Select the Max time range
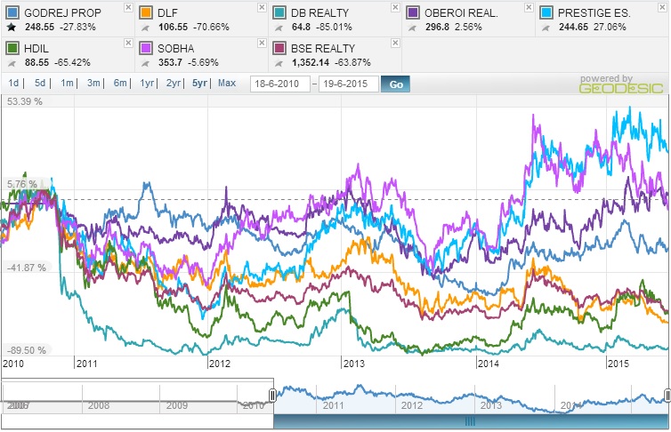Viewport: 671px width, 432px height. 227,84
